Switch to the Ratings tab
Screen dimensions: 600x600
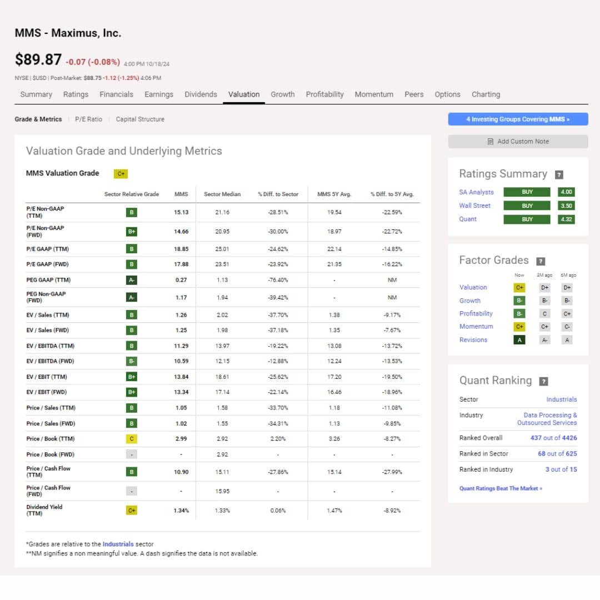click(76, 94)
